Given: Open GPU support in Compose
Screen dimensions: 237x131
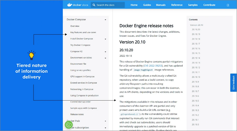Looking at the screenshot, I should coord(82,77).
